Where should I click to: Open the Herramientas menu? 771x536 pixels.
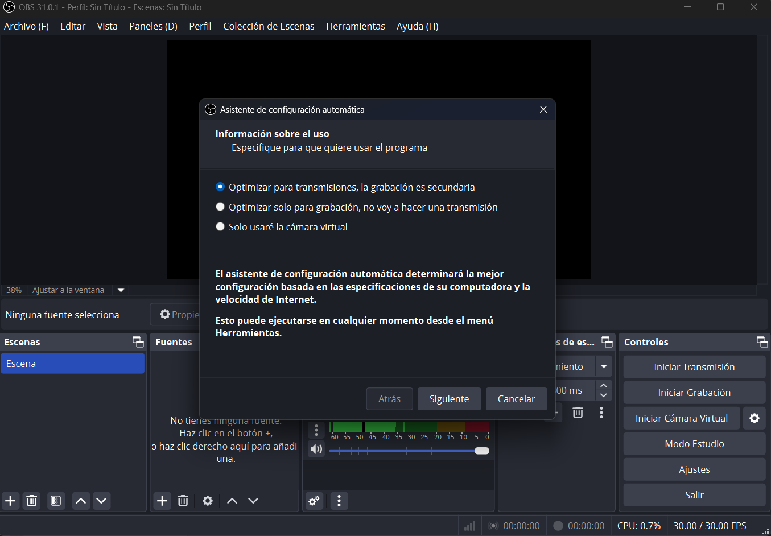tap(355, 26)
